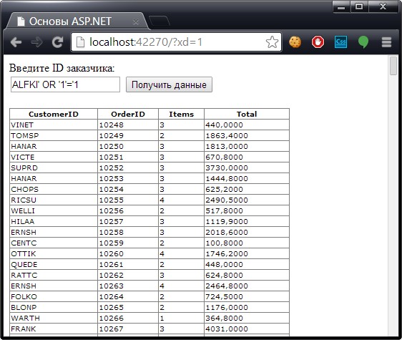The image size is (402, 340).
Task: Click the customer ID input field
Action: (x=65, y=84)
